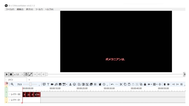Click the gradient-panel effect item icon
Viewport: 189px width, 106px height.
tap(83, 84)
